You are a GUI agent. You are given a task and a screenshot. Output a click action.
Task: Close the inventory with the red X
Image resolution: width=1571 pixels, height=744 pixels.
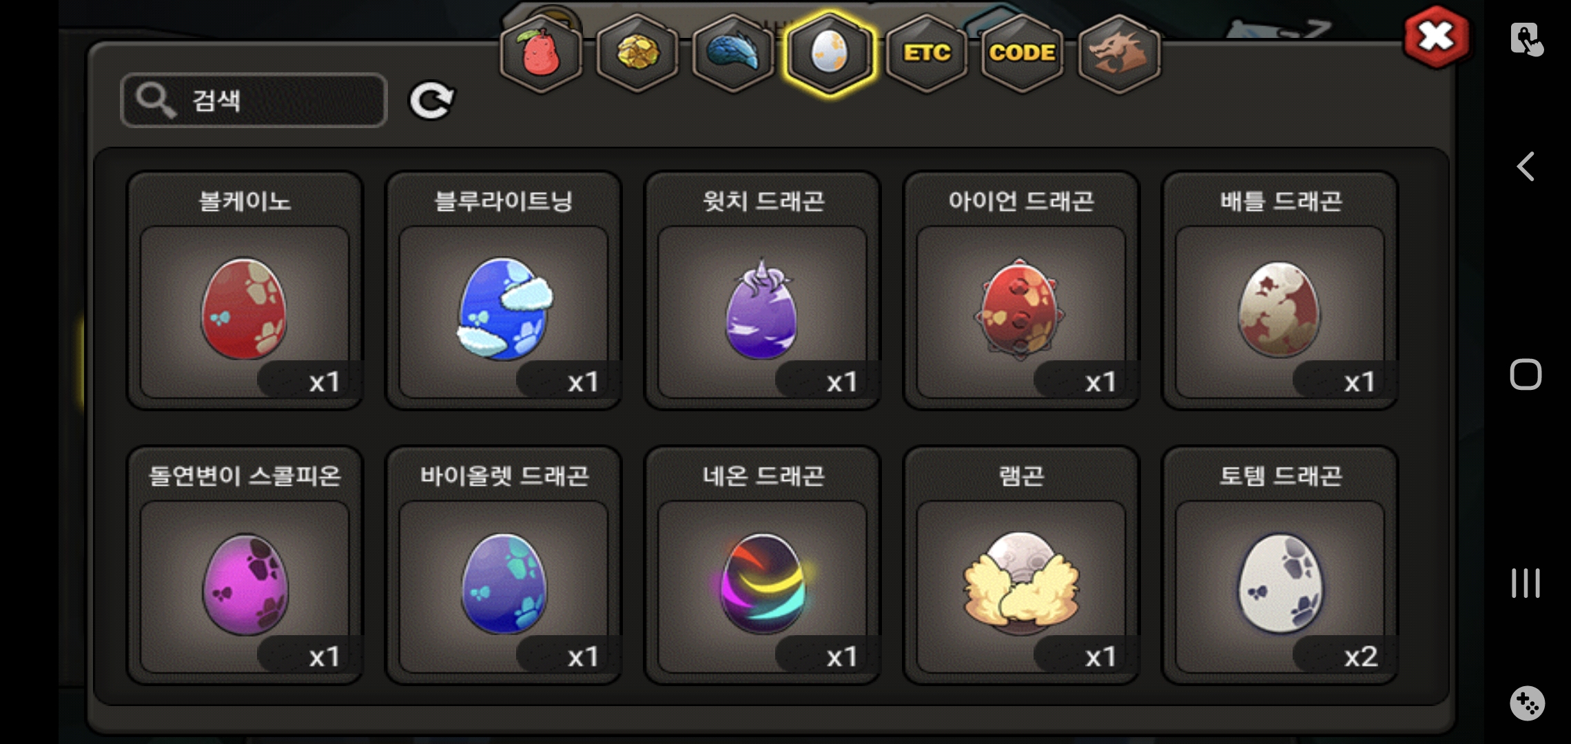[x=1436, y=37]
